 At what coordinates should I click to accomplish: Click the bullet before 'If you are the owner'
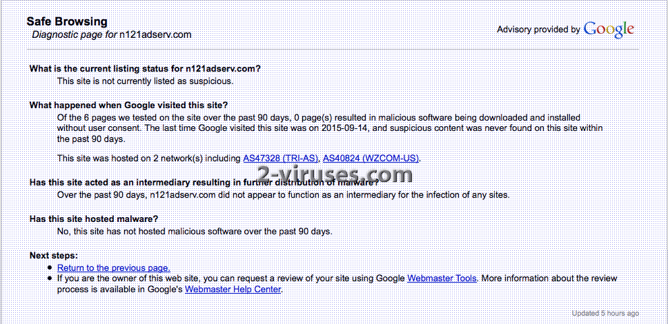pos(50,279)
